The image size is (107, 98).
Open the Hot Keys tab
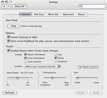tap(39, 14)
